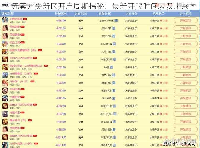Screen dimensions: 200x148
Task: Open the 九州八荒录 game icon
Action: point(5,145)
